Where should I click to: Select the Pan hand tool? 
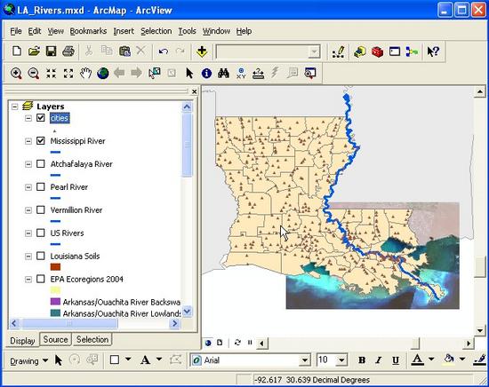85,74
